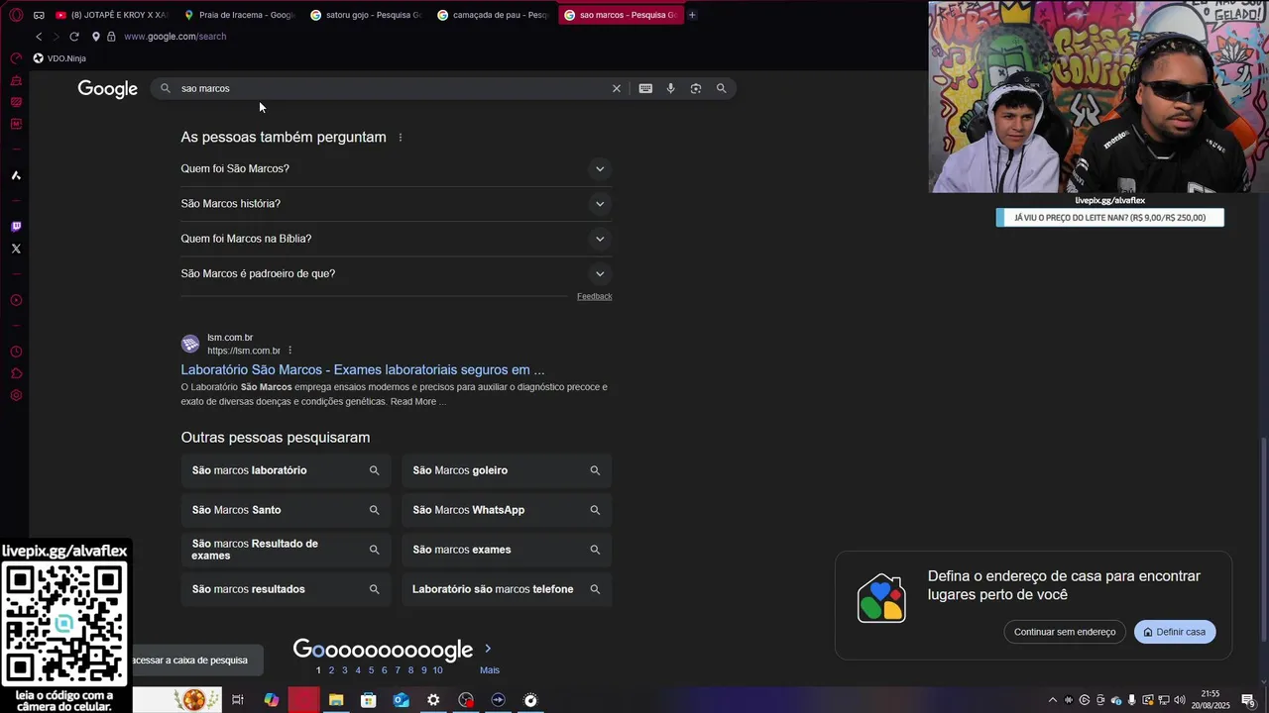The height and width of the screenshot is (713, 1269).
Task: Go to results page 2
Action: pos(331,670)
